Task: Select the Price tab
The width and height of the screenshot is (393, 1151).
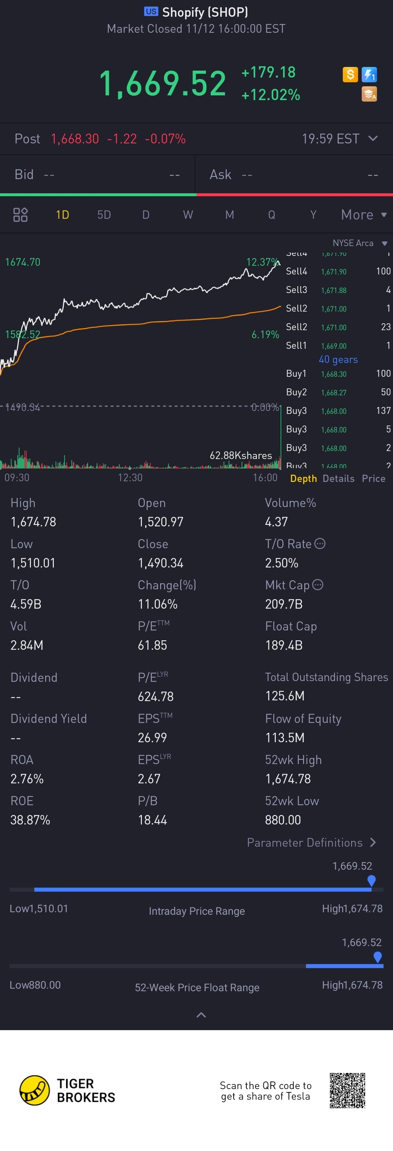Action: [374, 479]
